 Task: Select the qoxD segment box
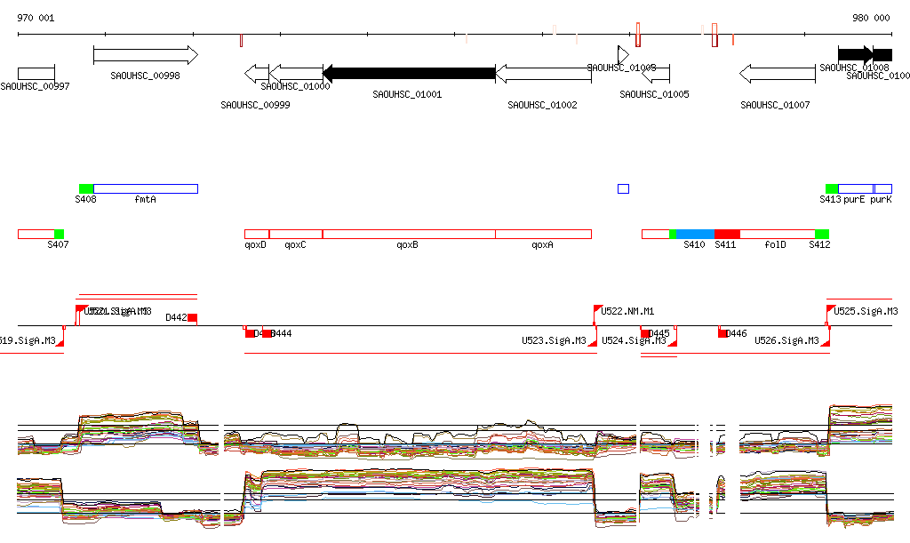pos(257,235)
